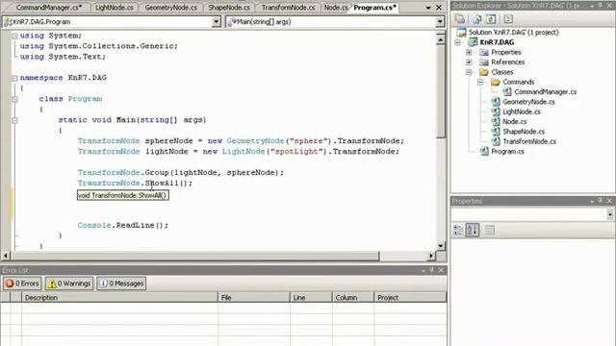Switch to LightNode.cs tab
616x346 pixels.
click(115, 8)
